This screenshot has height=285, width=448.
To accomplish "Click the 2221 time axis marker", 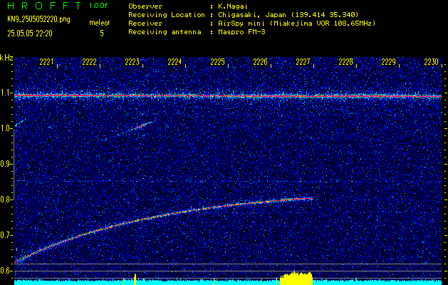I will pos(46,62).
